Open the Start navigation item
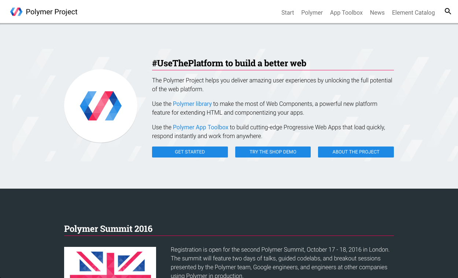This screenshot has width=458, height=278. point(288,12)
